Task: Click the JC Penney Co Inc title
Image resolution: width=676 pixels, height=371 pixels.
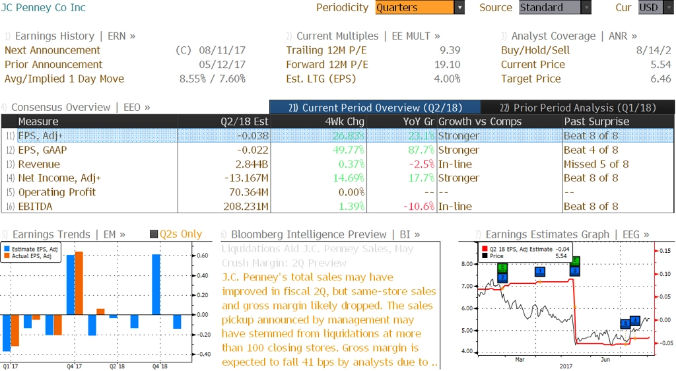Action: [x=43, y=7]
